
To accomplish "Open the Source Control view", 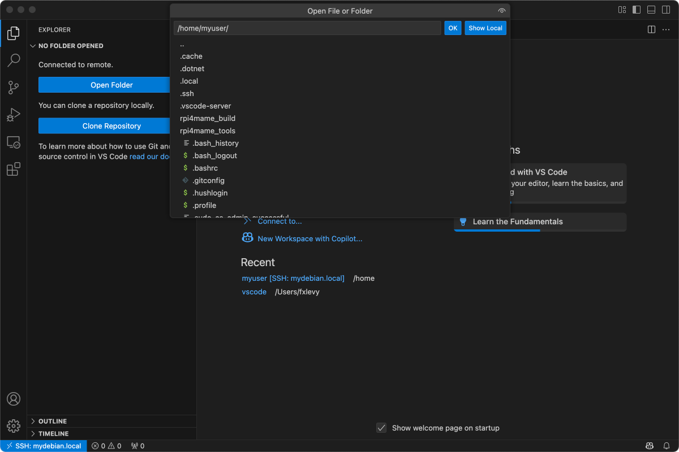I will click(14, 87).
